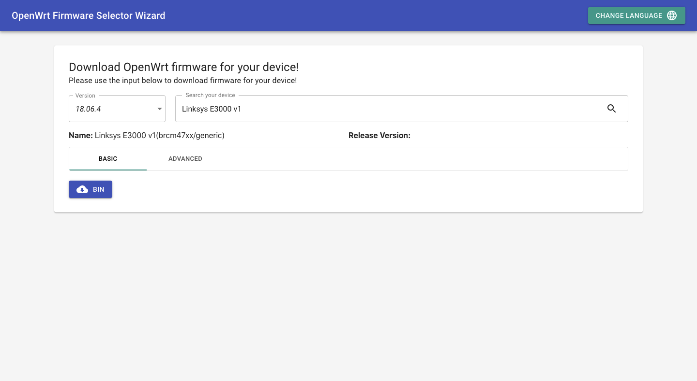Click the device name Linksys E3000 v1(brcm47xx/generic)
The image size is (697, 381).
pos(160,136)
